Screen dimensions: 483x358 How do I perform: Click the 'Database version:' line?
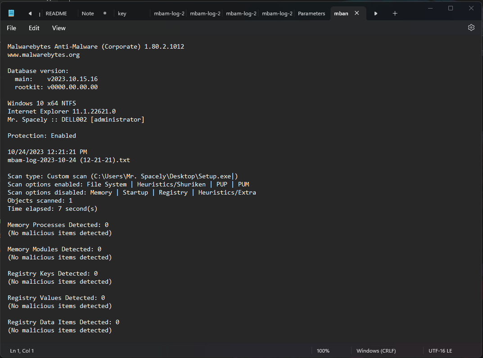[38, 71]
